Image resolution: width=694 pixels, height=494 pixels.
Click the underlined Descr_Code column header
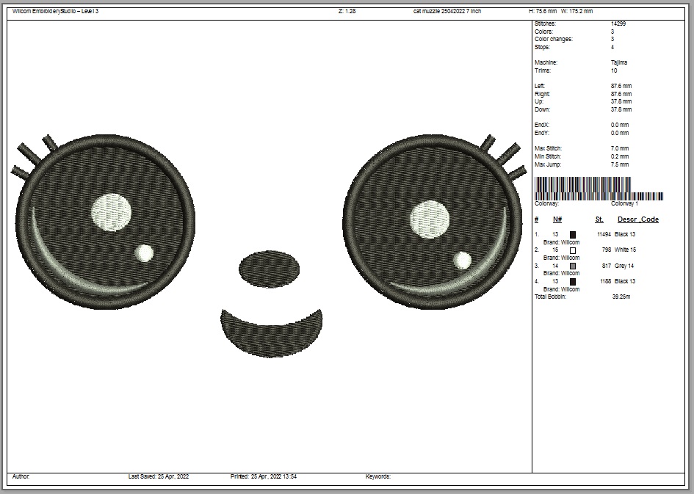click(637, 219)
